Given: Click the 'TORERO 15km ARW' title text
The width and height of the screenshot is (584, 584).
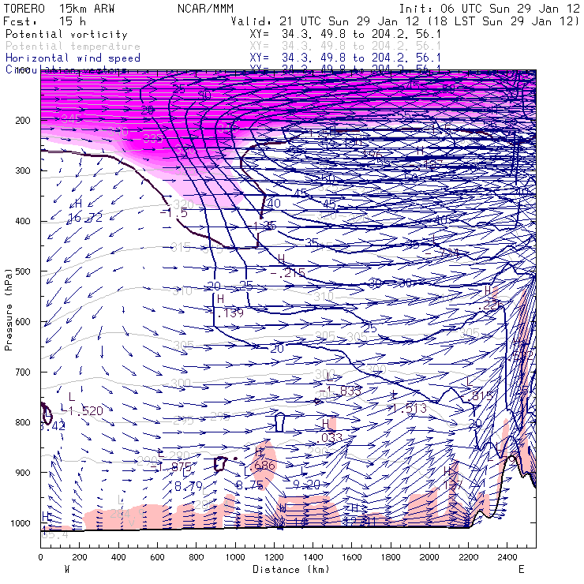Looking at the screenshot, I should click(x=59, y=9).
